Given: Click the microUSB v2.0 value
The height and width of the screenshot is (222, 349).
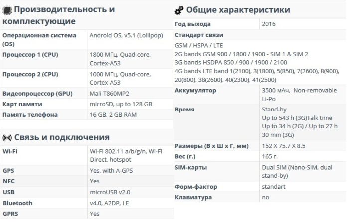Looking at the screenshot, I should [x=110, y=192].
